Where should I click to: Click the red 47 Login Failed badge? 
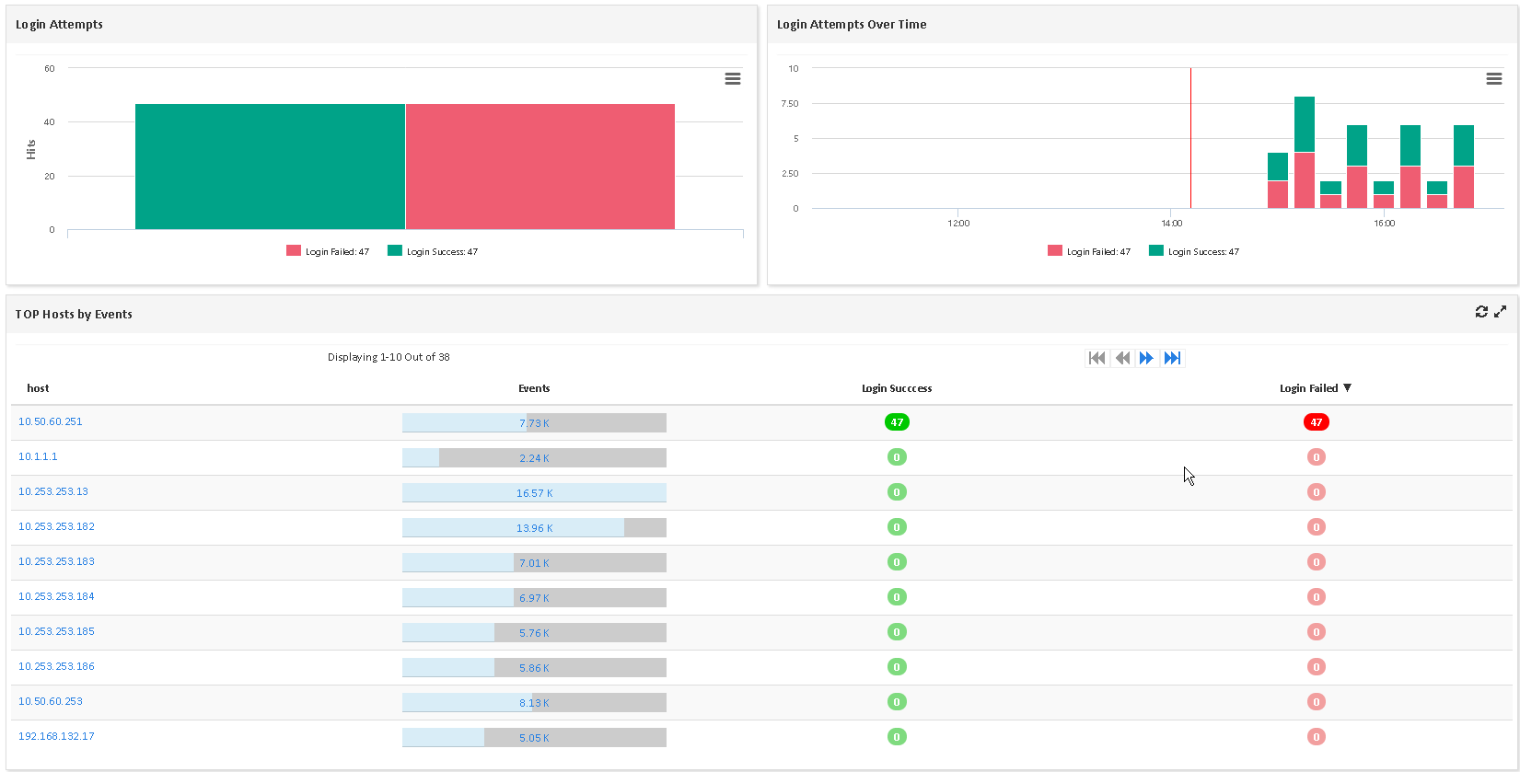tap(1316, 422)
